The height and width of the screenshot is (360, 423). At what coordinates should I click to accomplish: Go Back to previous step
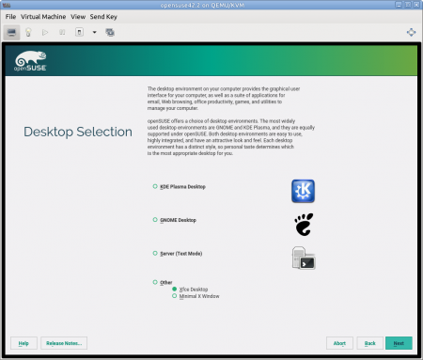[370, 343]
